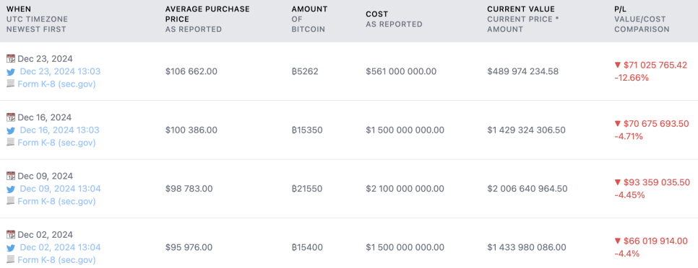
Task: Open Form K-8 (sec.gov) for Dec 23 purchase
Action: point(56,84)
